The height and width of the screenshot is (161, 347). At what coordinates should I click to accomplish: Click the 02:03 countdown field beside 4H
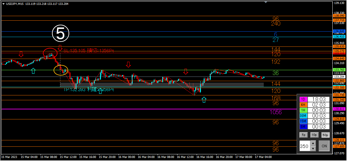(318, 105)
